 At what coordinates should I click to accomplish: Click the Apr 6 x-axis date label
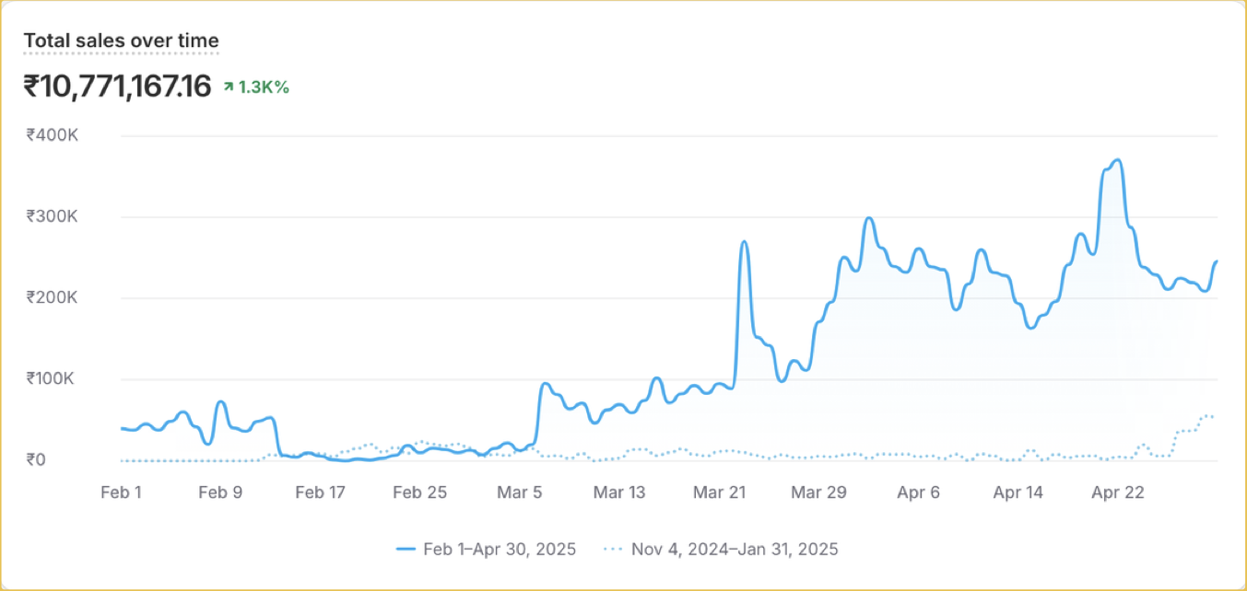coord(919,492)
